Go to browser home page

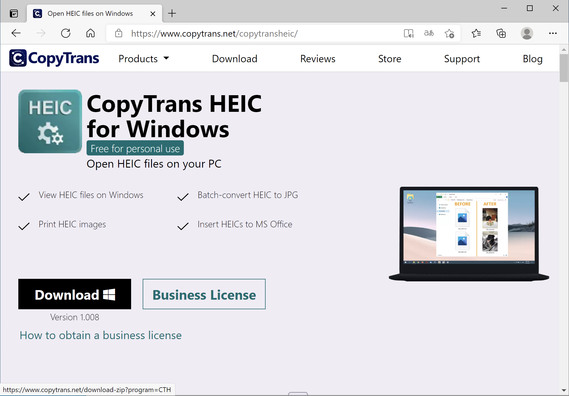coord(90,33)
